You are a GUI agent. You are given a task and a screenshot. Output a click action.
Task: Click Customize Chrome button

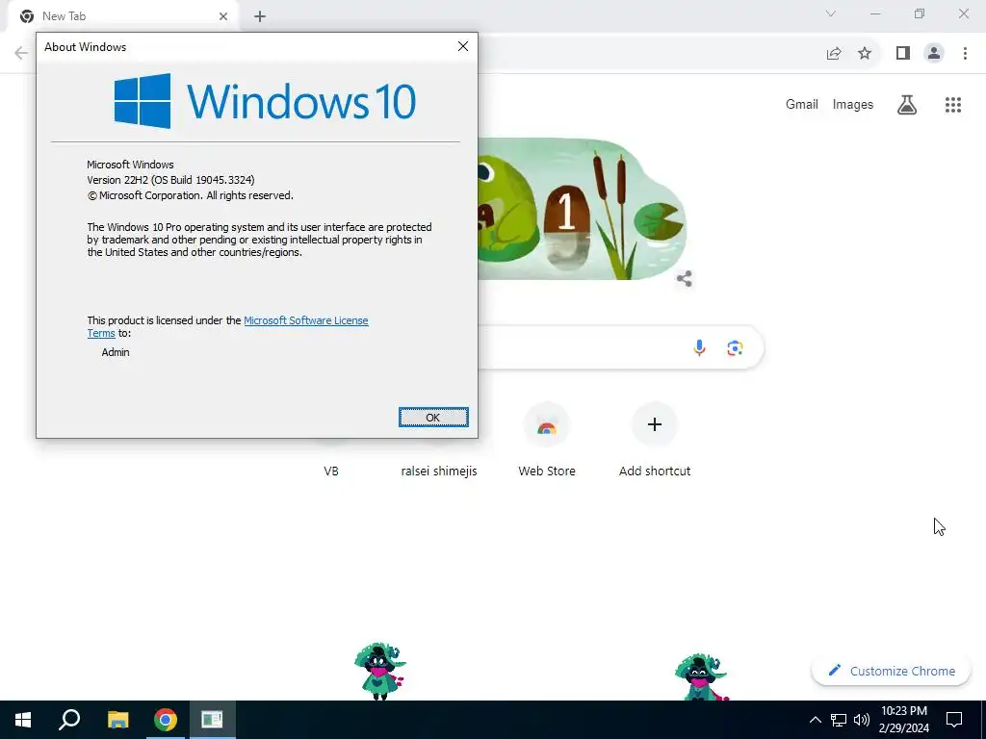891,671
